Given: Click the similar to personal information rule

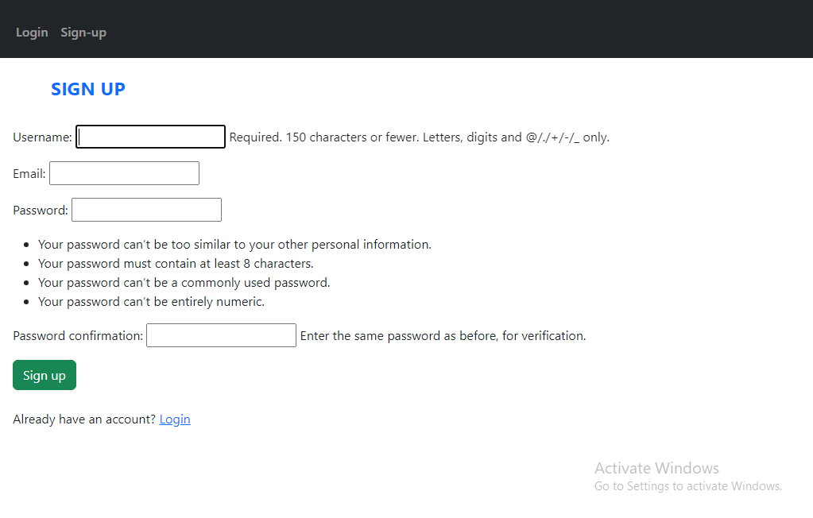Looking at the screenshot, I should click(x=235, y=244).
